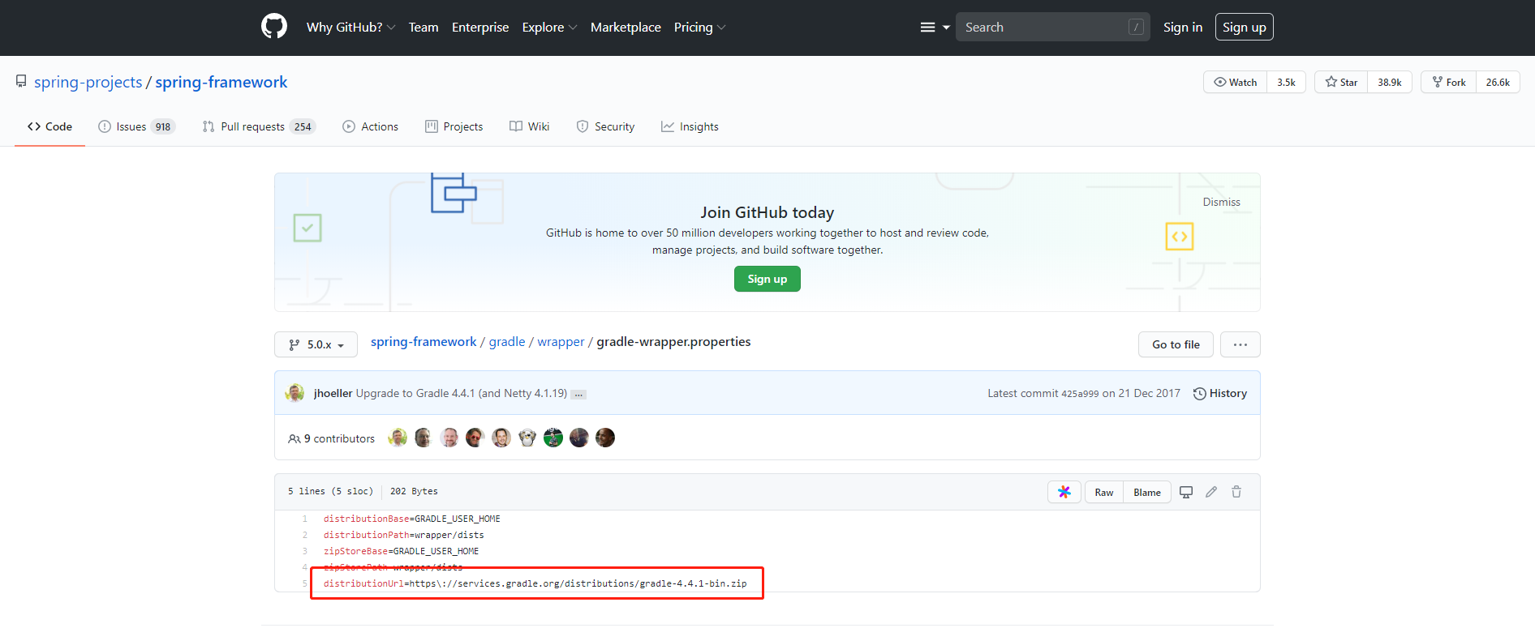This screenshot has height=628, width=1535.
Task: Open the spring-projects organization link
Action: tap(88, 82)
